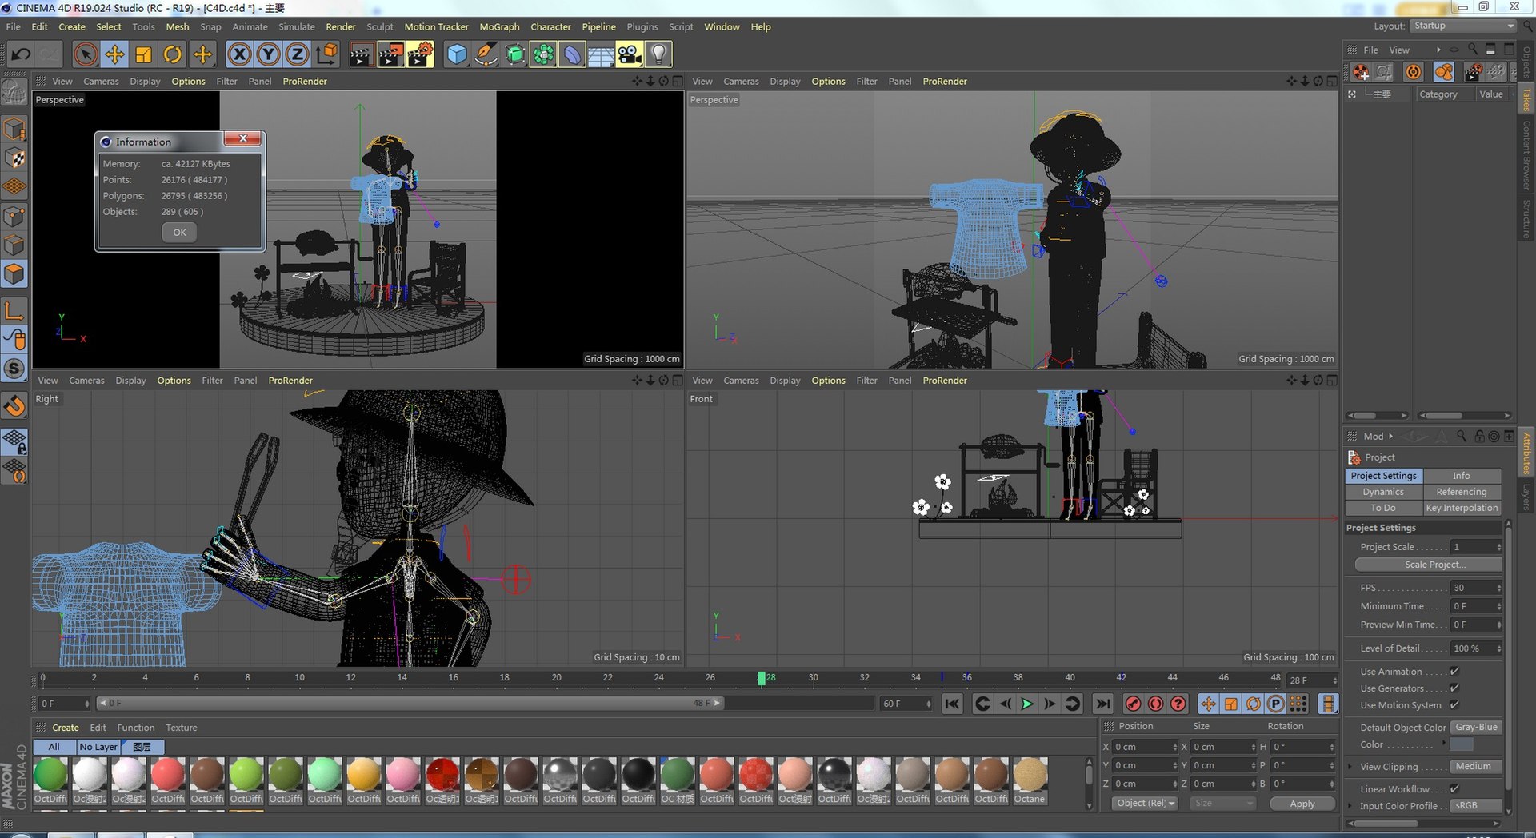The height and width of the screenshot is (838, 1536).
Task: Open Edit Render Settings
Action: click(420, 54)
